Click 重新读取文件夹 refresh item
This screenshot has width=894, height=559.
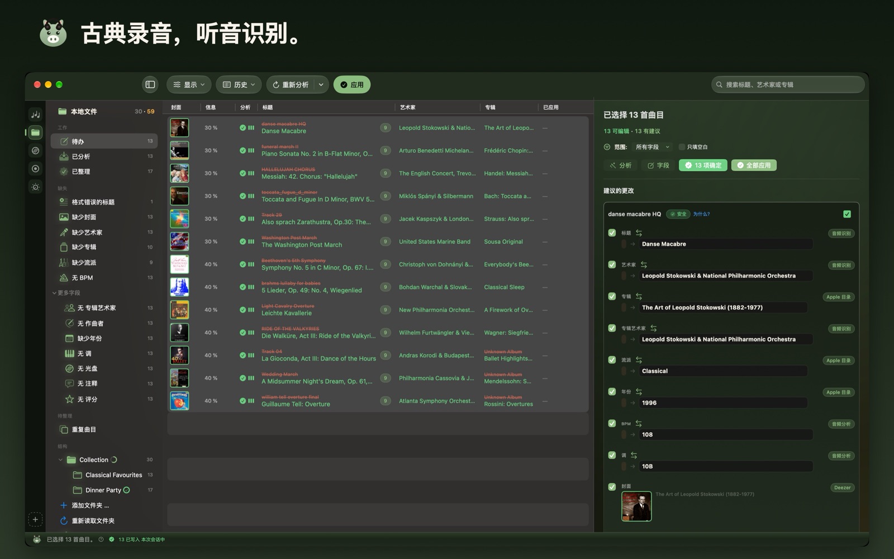tap(87, 520)
